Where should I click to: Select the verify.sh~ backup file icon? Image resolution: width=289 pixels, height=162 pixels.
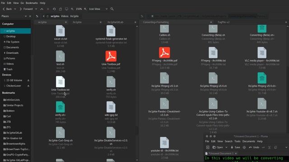click(60, 107)
